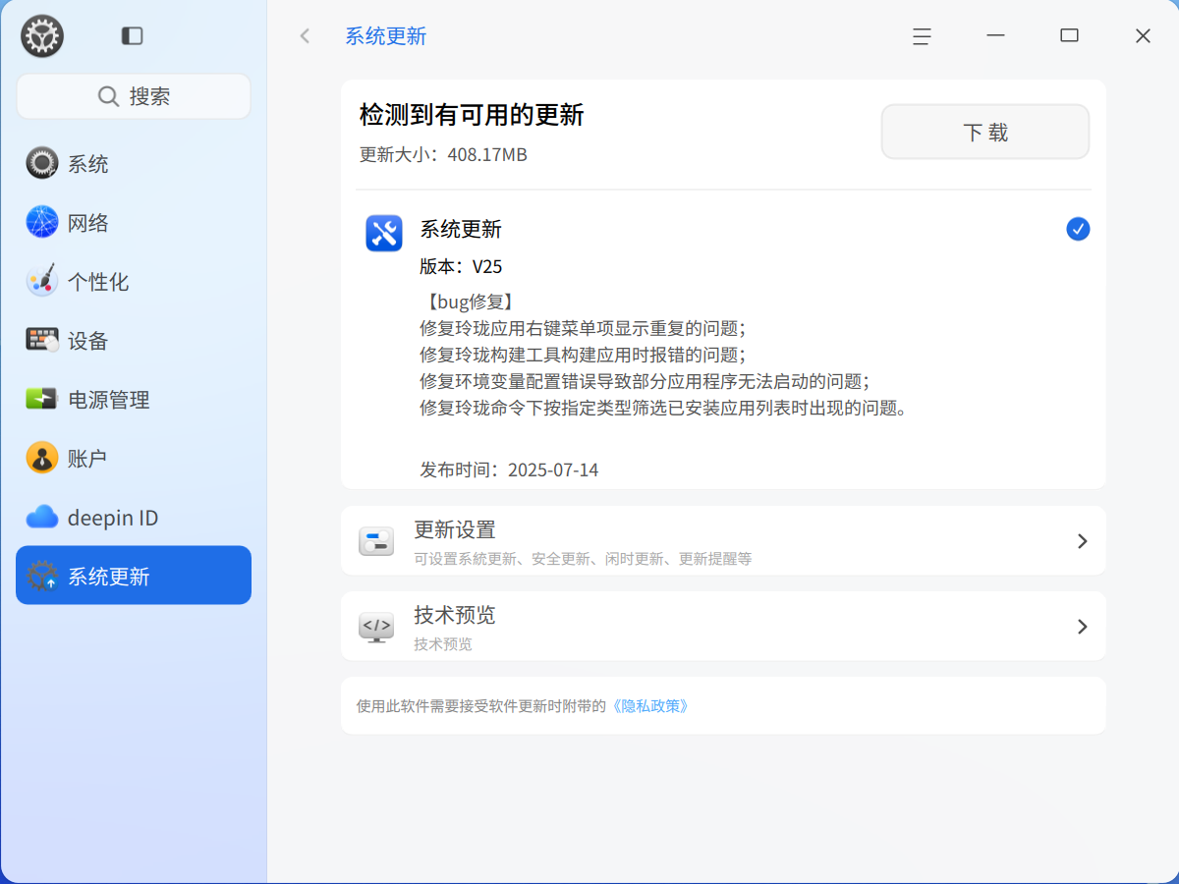This screenshot has height=884, width=1179.
Task: Click the Control Center gear logo icon
Action: (x=42, y=36)
